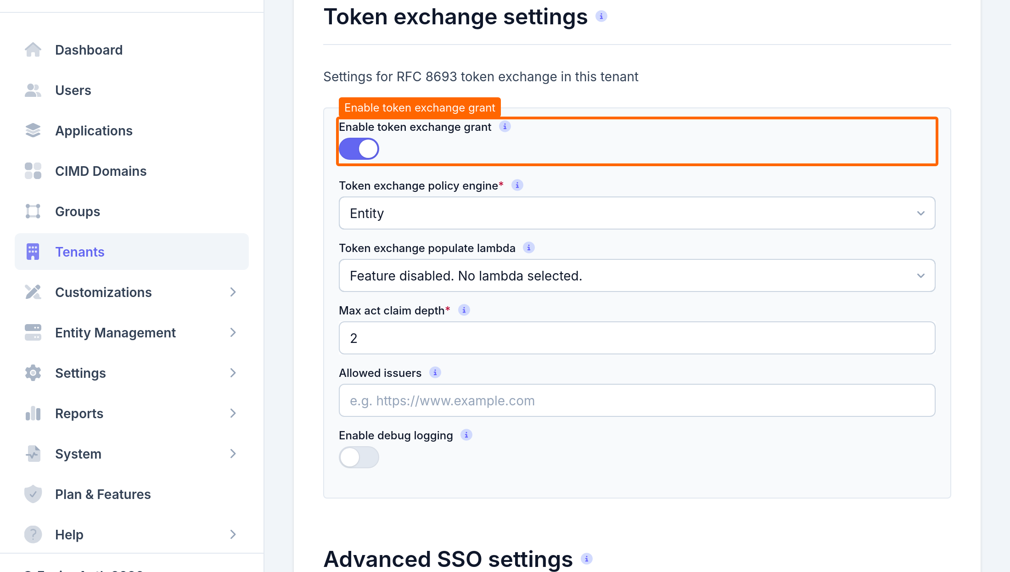Click the Help question mark icon
The height and width of the screenshot is (572, 1010).
tap(33, 534)
